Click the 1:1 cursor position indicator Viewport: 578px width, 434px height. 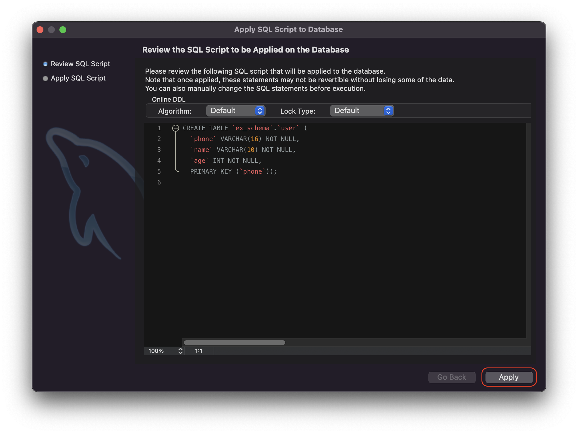pos(199,351)
